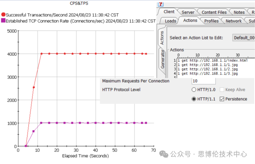Click the red data point at 2500

[x=34, y=87]
